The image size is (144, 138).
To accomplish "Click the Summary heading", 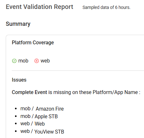I will 18,24.
